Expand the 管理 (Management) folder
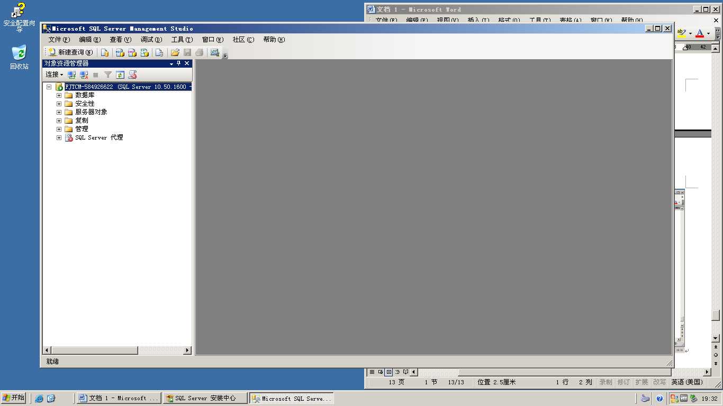Image resolution: width=723 pixels, height=406 pixels. click(x=59, y=129)
